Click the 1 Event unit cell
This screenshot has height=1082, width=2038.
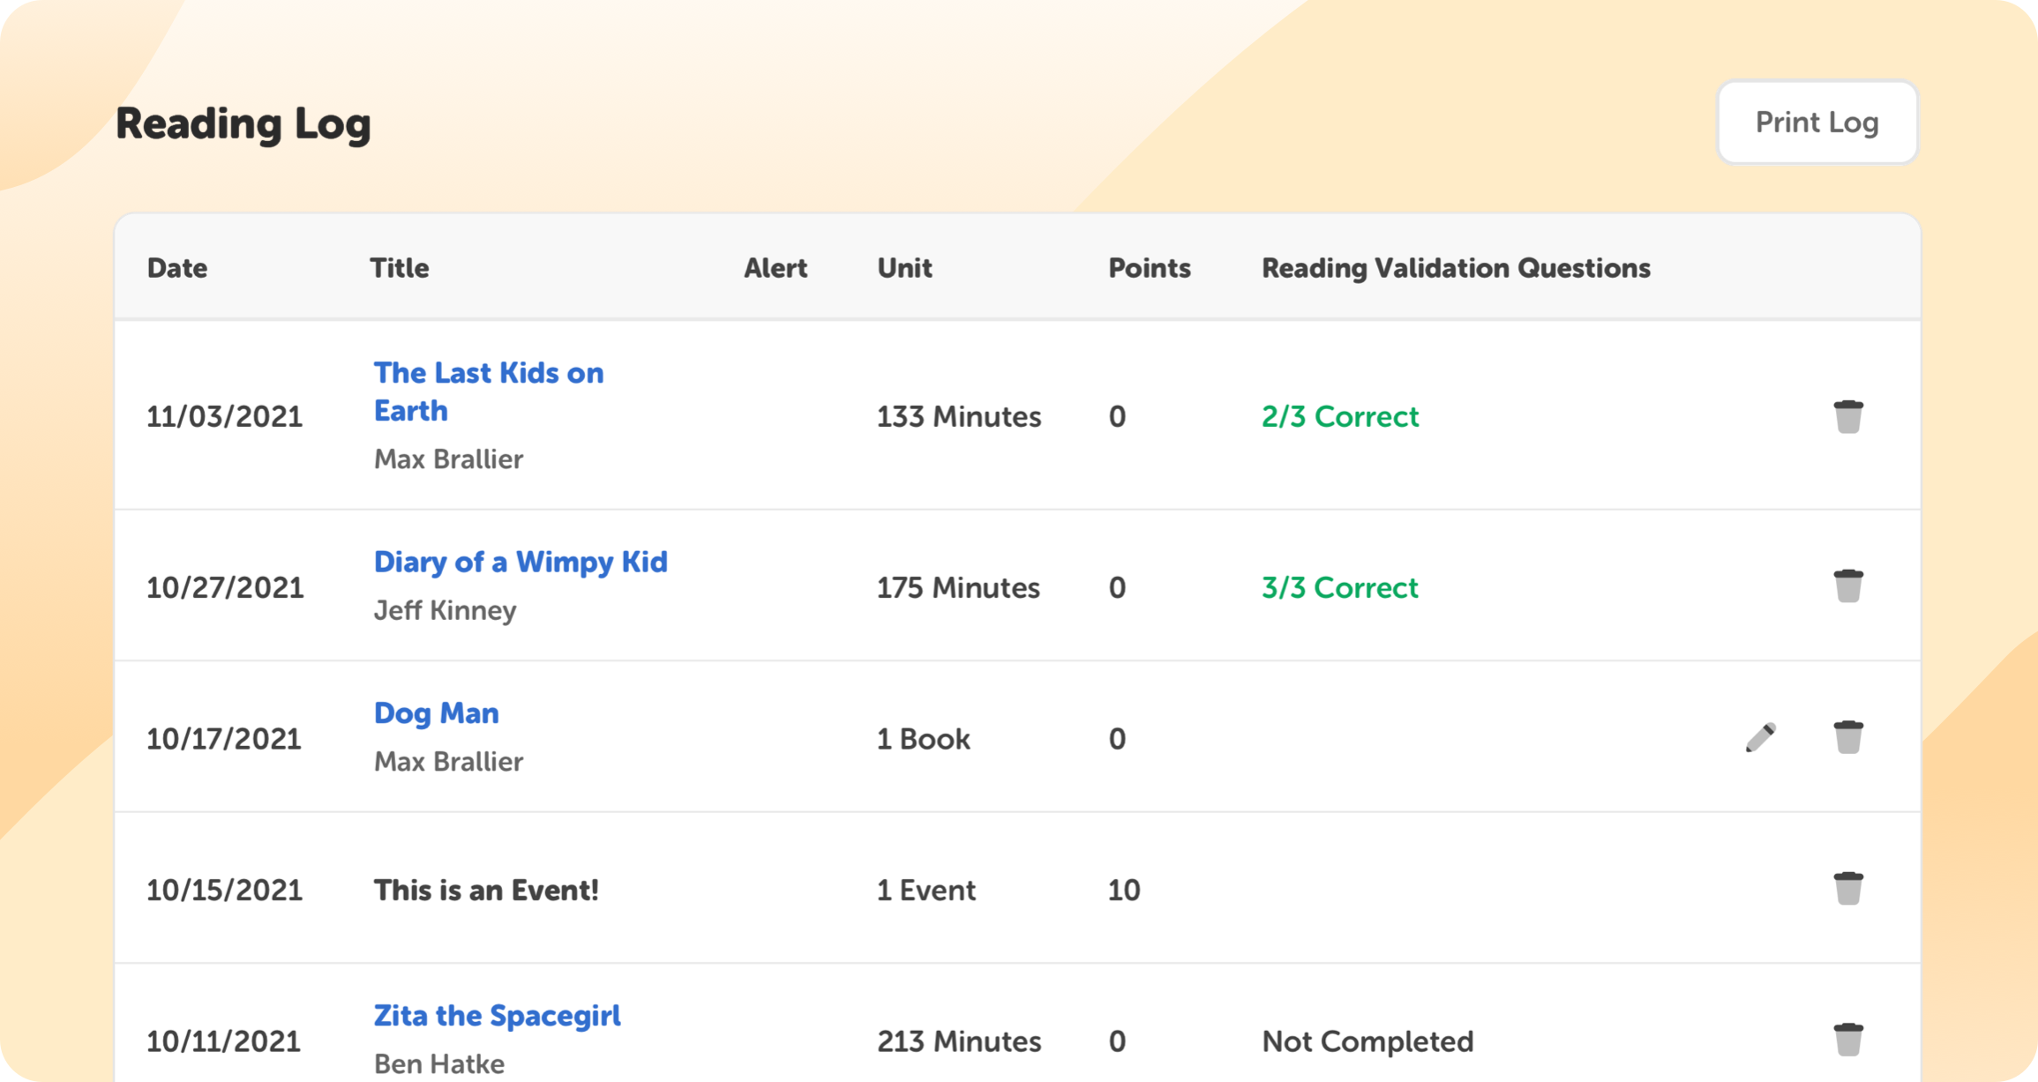pyautogui.click(x=926, y=891)
